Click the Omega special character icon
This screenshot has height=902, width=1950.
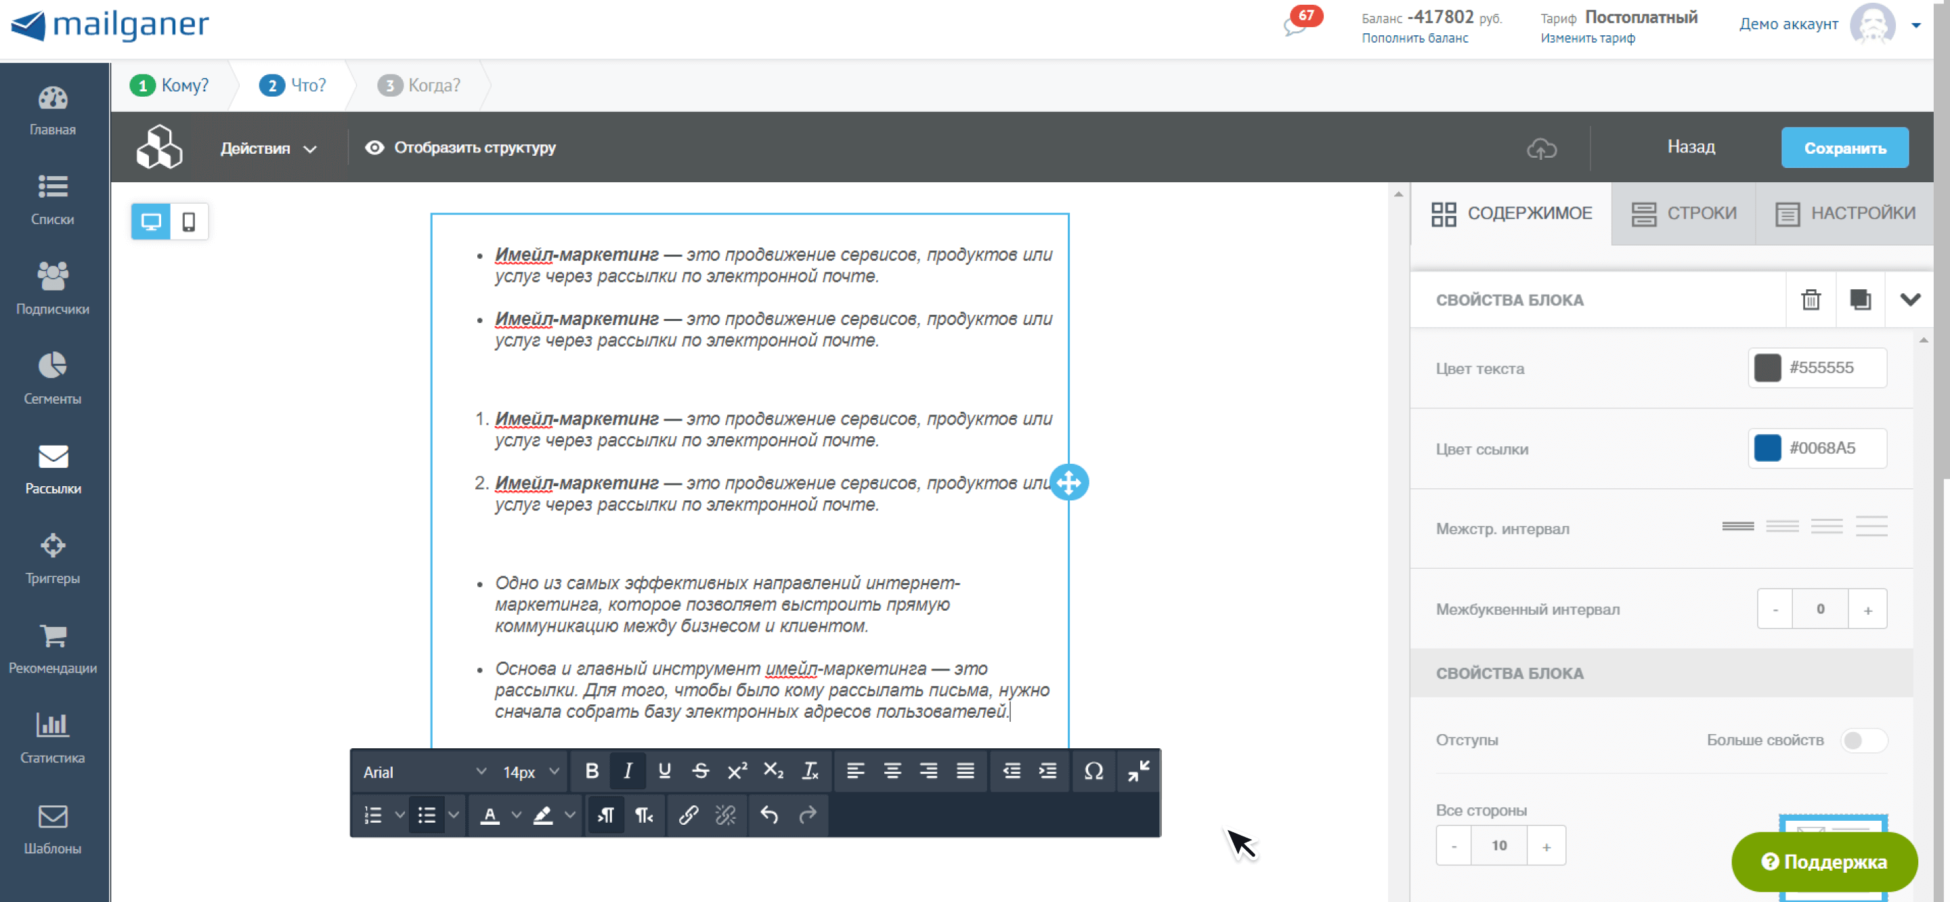tap(1093, 771)
